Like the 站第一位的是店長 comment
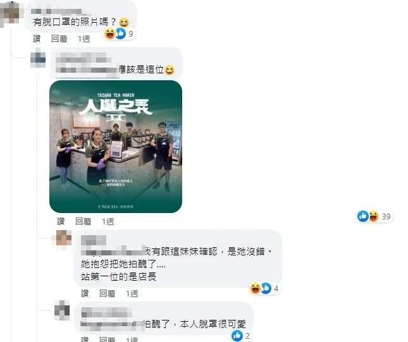Viewport: 408px width, 342px height. click(x=85, y=293)
